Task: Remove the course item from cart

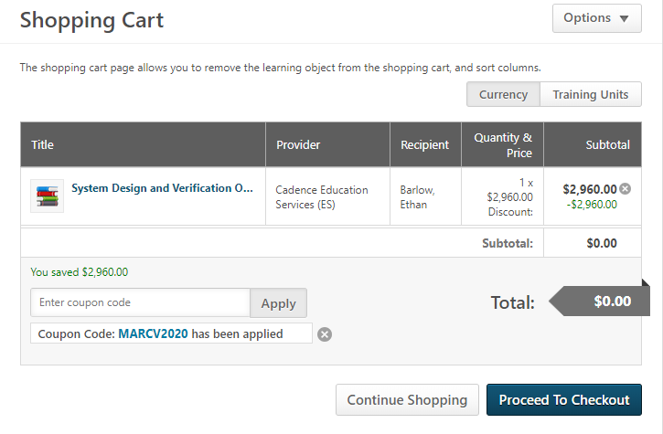Action: pos(625,188)
